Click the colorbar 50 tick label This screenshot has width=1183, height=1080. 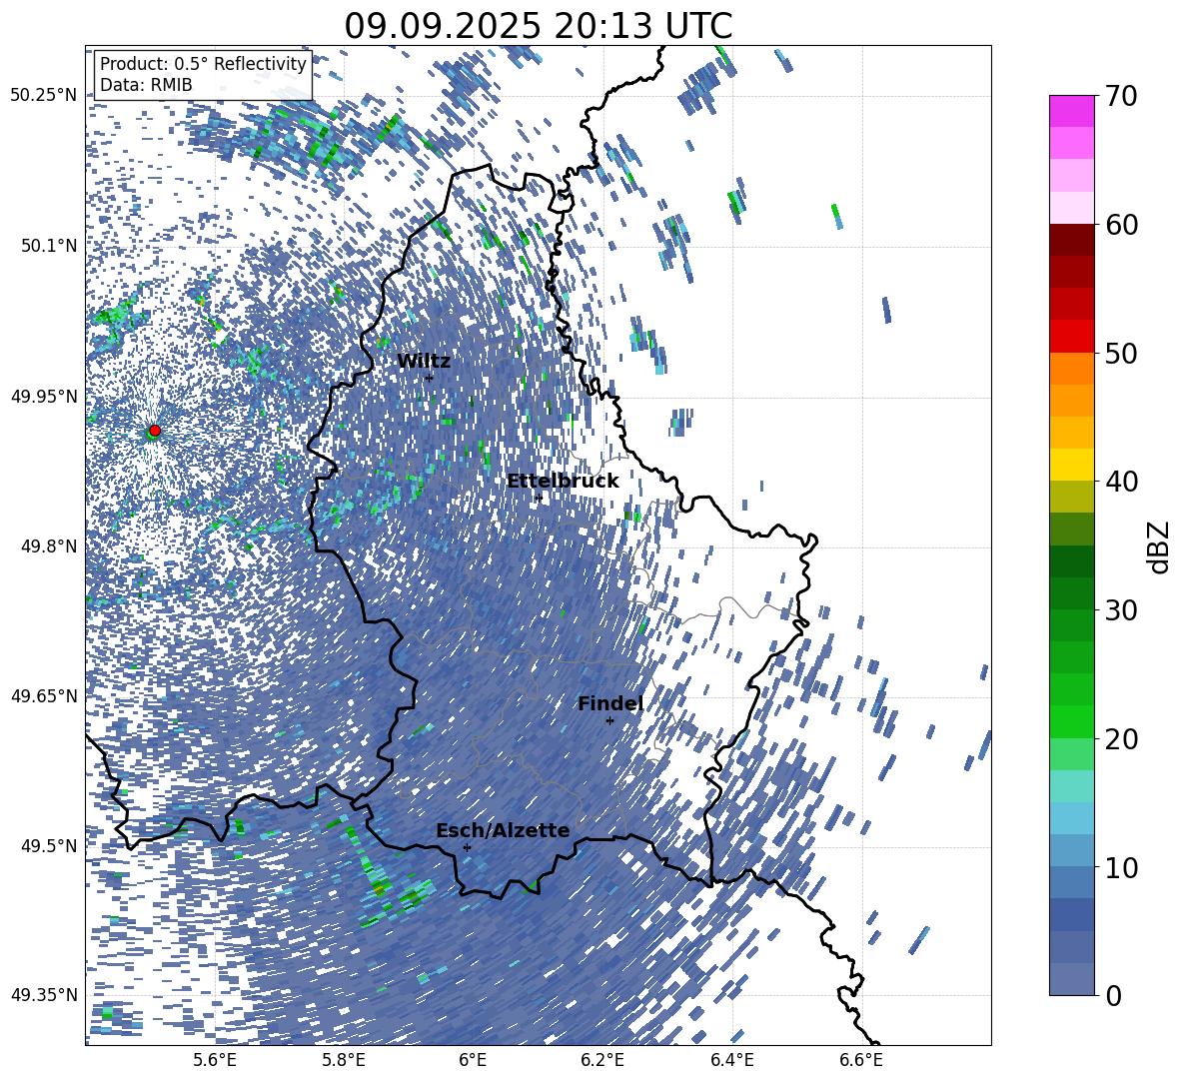(x=1122, y=353)
